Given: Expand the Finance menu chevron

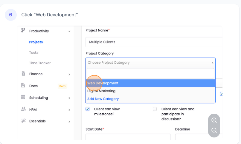Looking at the screenshot, I should (69, 74).
